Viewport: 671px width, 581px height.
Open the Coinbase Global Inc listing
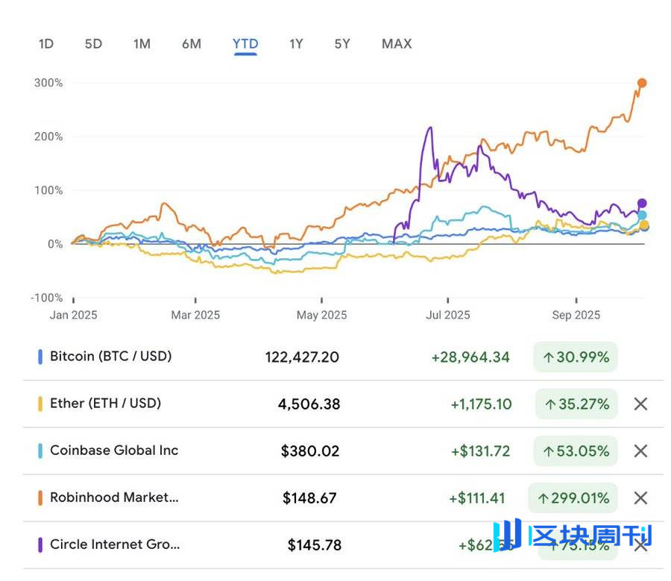[x=114, y=450]
